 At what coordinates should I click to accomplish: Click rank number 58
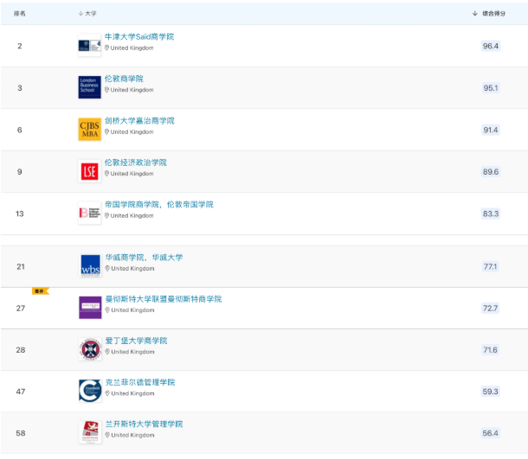(x=21, y=433)
